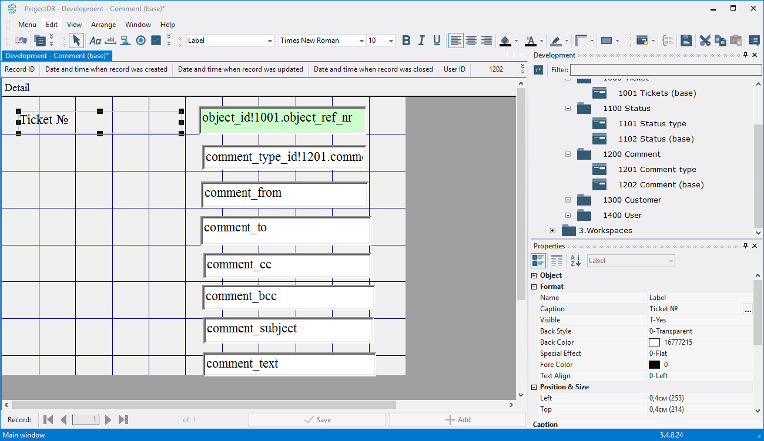
Task: Click the Caption ellipsis button
Action: click(748, 309)
